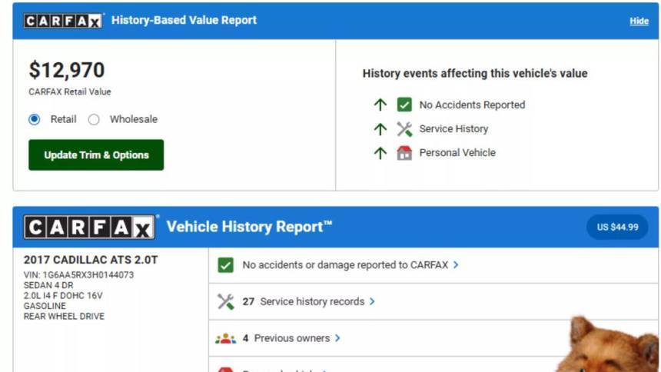Screen dimensions: 661x372
Task: Click Vehicle History Report heading
Action: [x=249, y=227]
